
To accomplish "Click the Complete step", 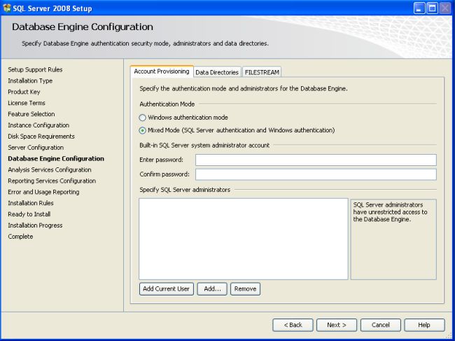I will [20, 237].
